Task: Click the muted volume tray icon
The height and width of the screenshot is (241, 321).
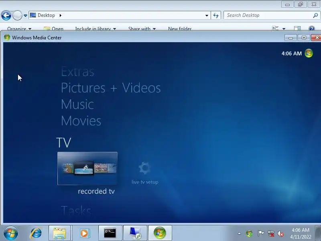Action: pyautogui.click(x=280, y=233)
